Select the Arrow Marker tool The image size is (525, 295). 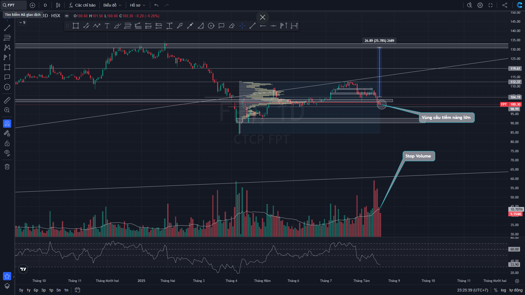pyautogui.click(x=180, y=26)
